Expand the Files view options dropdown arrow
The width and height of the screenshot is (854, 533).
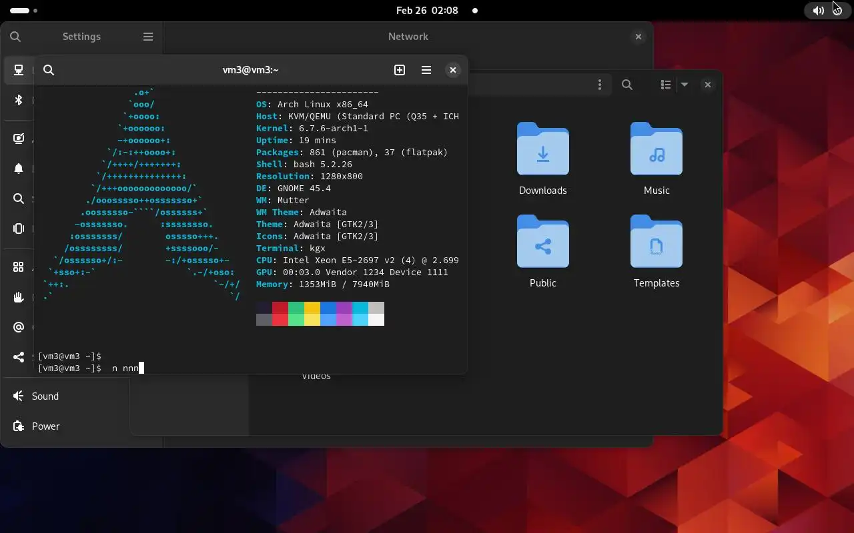[x=684, y=85]
